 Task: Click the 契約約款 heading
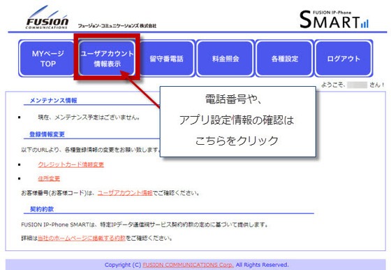point(42,209)
